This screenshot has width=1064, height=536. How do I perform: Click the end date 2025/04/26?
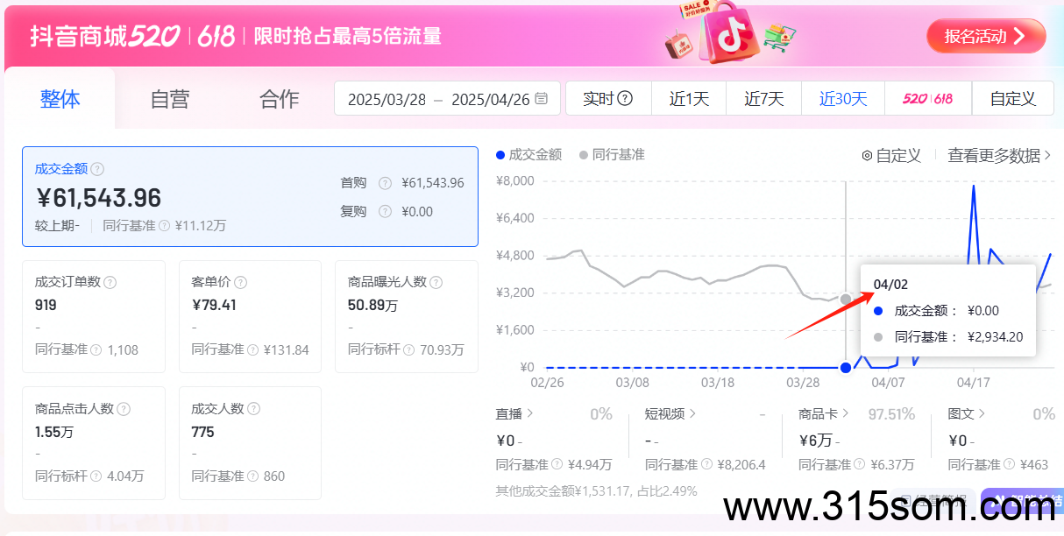[x=491, y=99]
